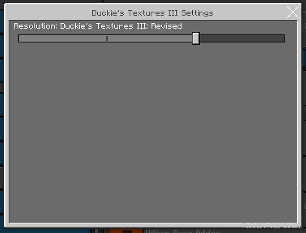Click the empty gray settings panel area
306x233 pixels.
pyautogui.click(x=153, y=133)
